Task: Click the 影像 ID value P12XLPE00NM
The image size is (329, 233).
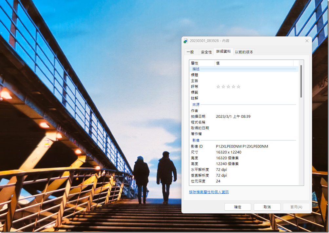Action: (x=242, y=146)
